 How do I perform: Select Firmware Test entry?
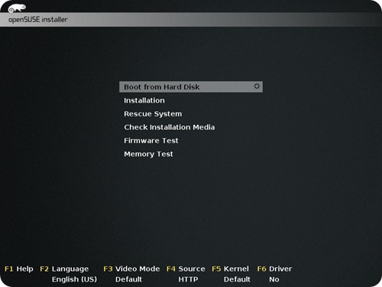click(x=151, y=141)
